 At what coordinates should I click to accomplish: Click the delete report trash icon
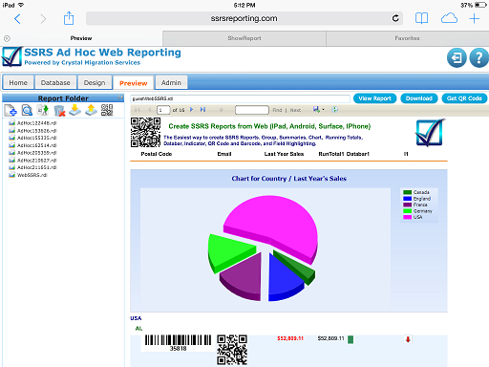tap(59, 111)
